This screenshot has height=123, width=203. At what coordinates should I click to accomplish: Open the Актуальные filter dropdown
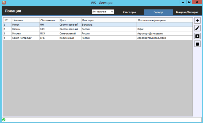(x=103, y=11)
